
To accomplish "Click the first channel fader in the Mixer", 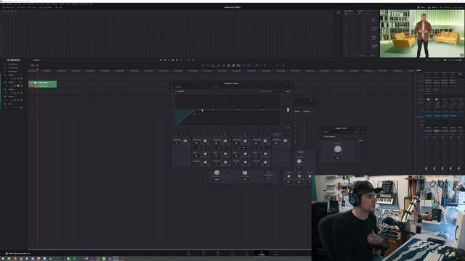I will pyautogui.click(x=426, y=168).
